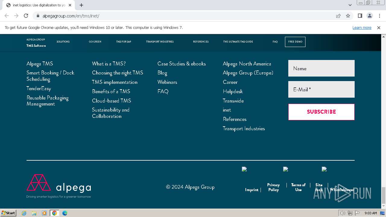Viewport: 386px width, 217px height.
Task: Open Reusable Packaging Management link
Action: click(x=48, y=101)
